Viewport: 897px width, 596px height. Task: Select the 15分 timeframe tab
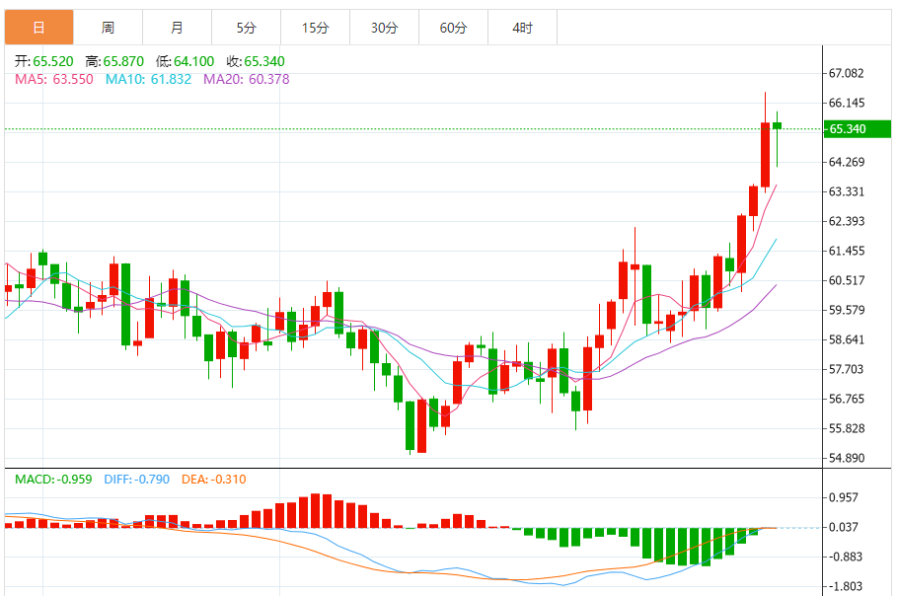[x=315, y=28]
